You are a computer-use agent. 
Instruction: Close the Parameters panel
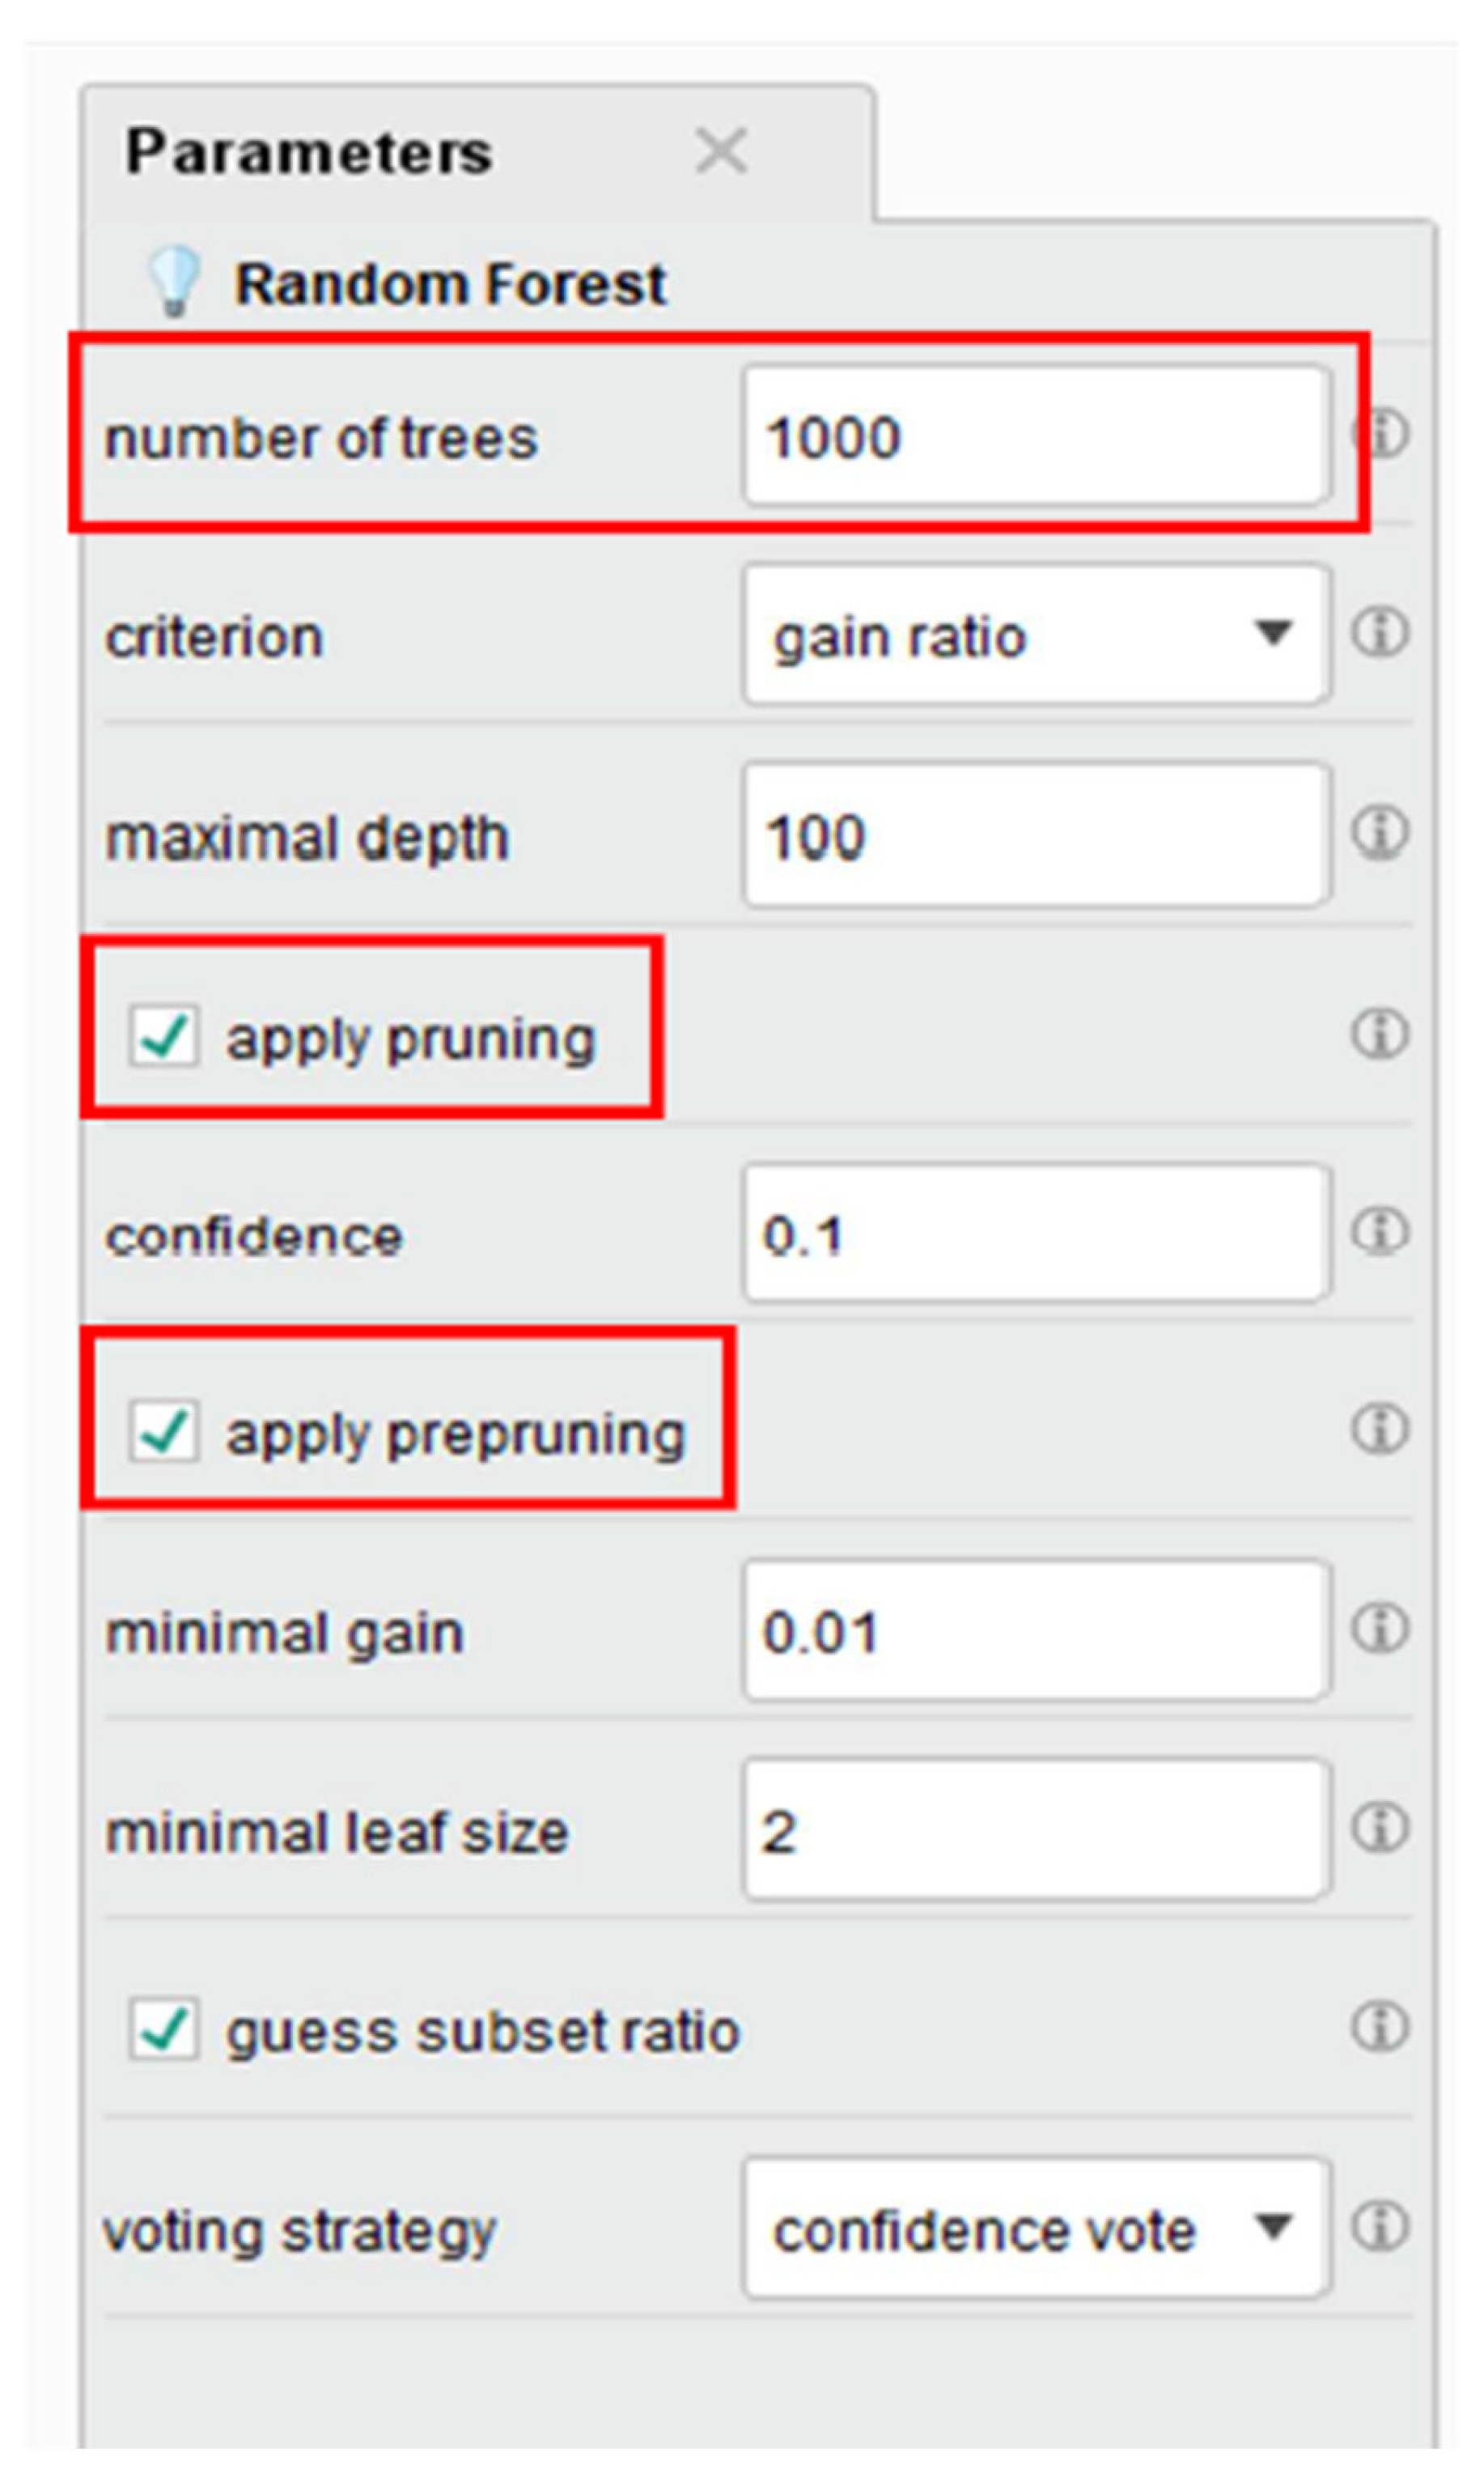(722, 150)
